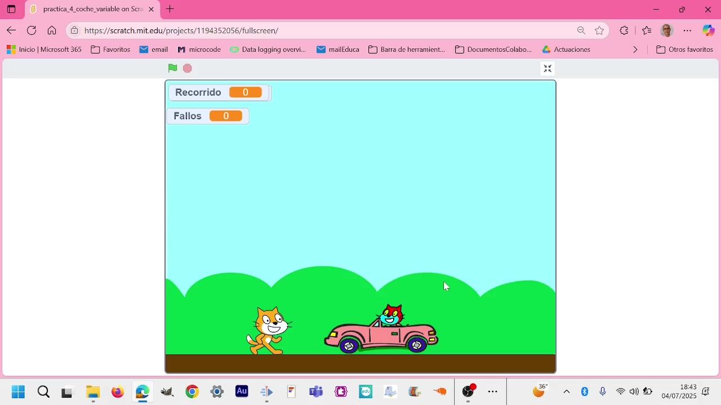Click the Fallos variable monitor
Image resolution: width=721 pixels, height=405 pixels.
coord(208,116)
